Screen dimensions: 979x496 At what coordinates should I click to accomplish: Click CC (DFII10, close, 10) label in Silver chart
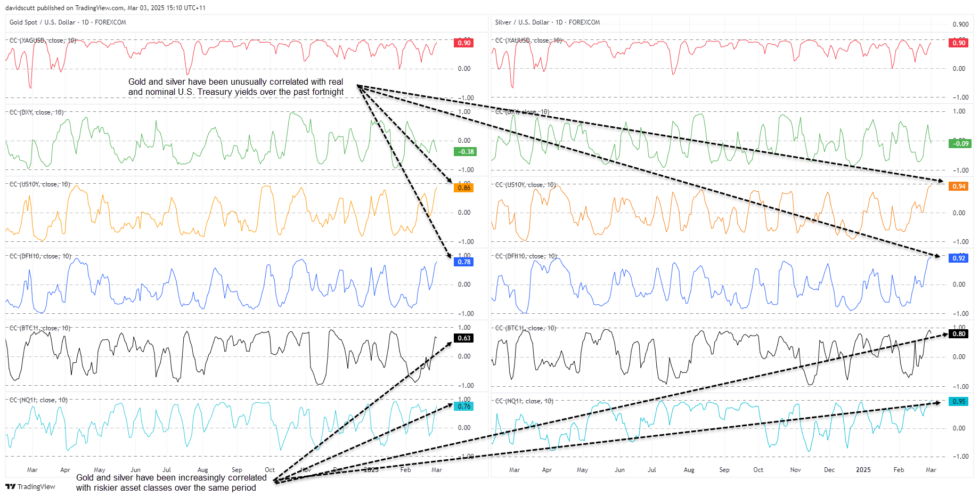tap(526, 256)
